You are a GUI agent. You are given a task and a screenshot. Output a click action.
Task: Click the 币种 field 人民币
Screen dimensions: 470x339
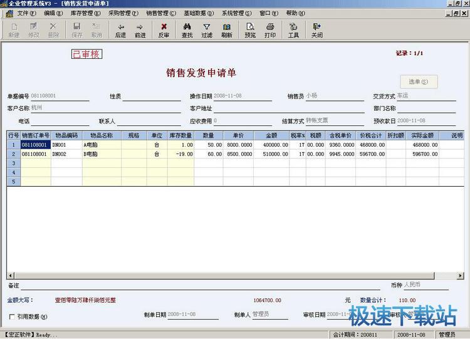coord(426,285)
